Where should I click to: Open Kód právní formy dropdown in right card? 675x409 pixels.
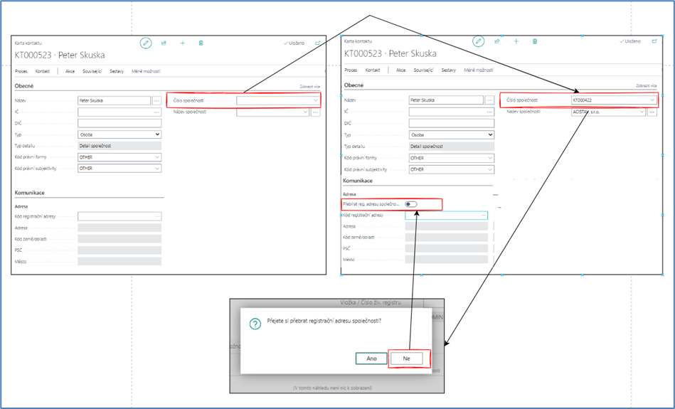click(489, 158)
